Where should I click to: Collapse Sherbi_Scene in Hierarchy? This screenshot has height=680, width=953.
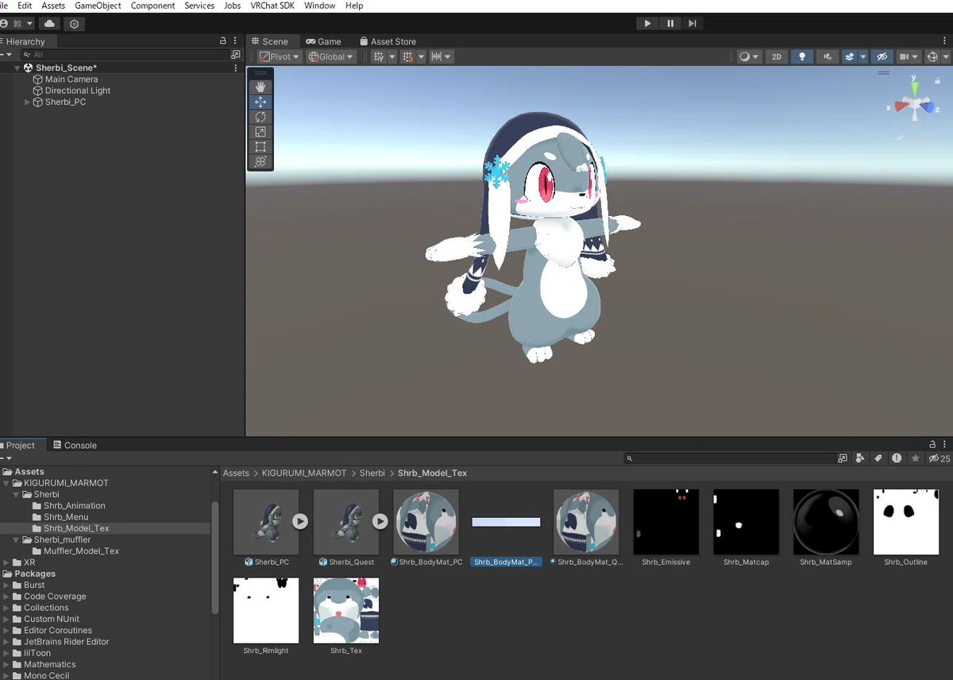click(17, 68)
